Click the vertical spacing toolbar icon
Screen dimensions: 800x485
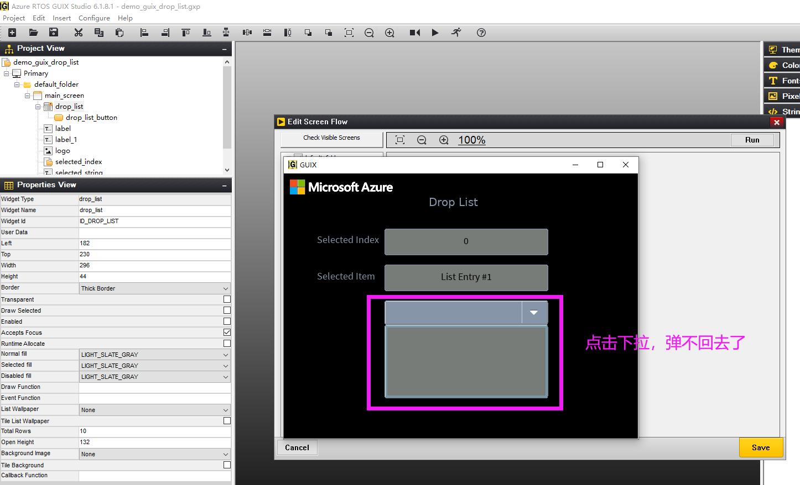click(x=226, y=33)
